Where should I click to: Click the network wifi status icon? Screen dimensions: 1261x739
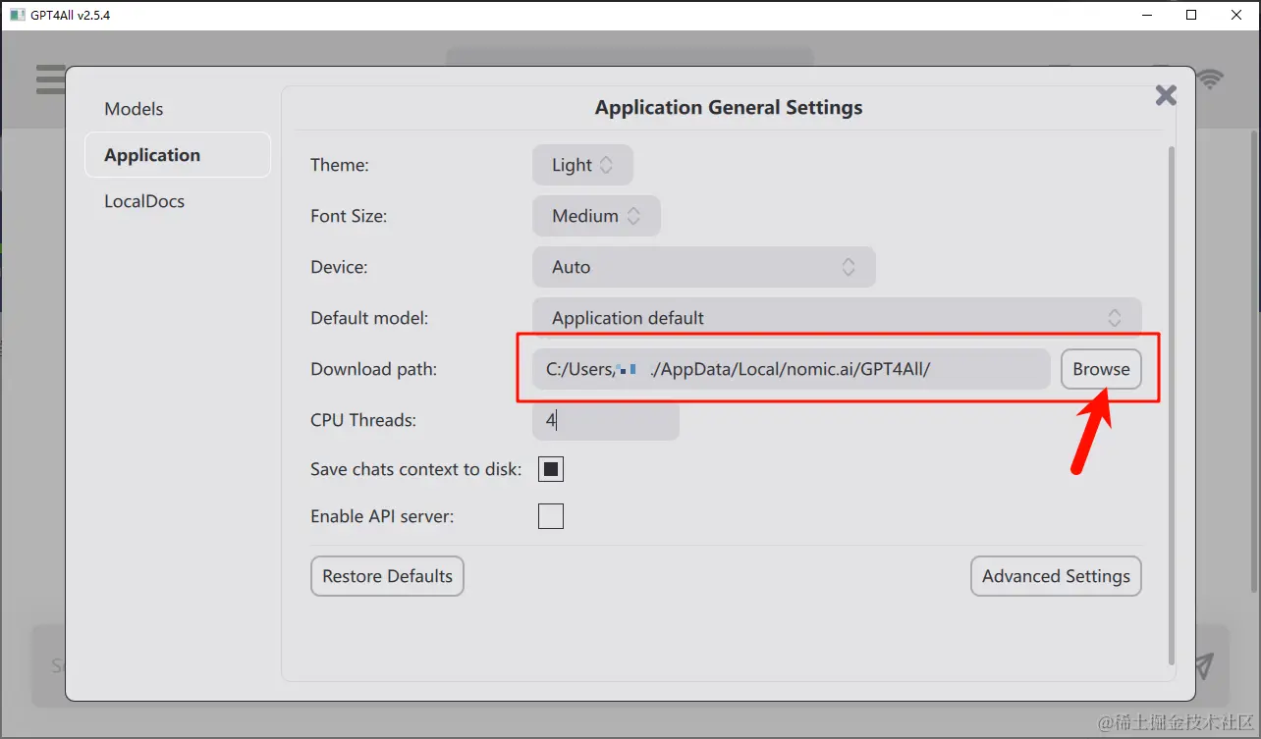pos(1210,79)
